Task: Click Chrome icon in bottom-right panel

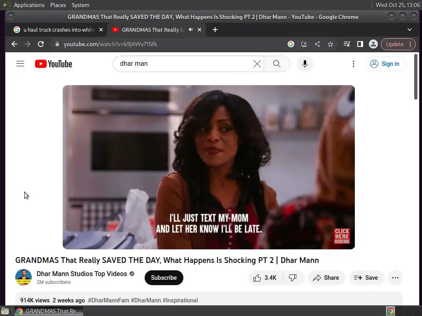Action: pos(390,311)
